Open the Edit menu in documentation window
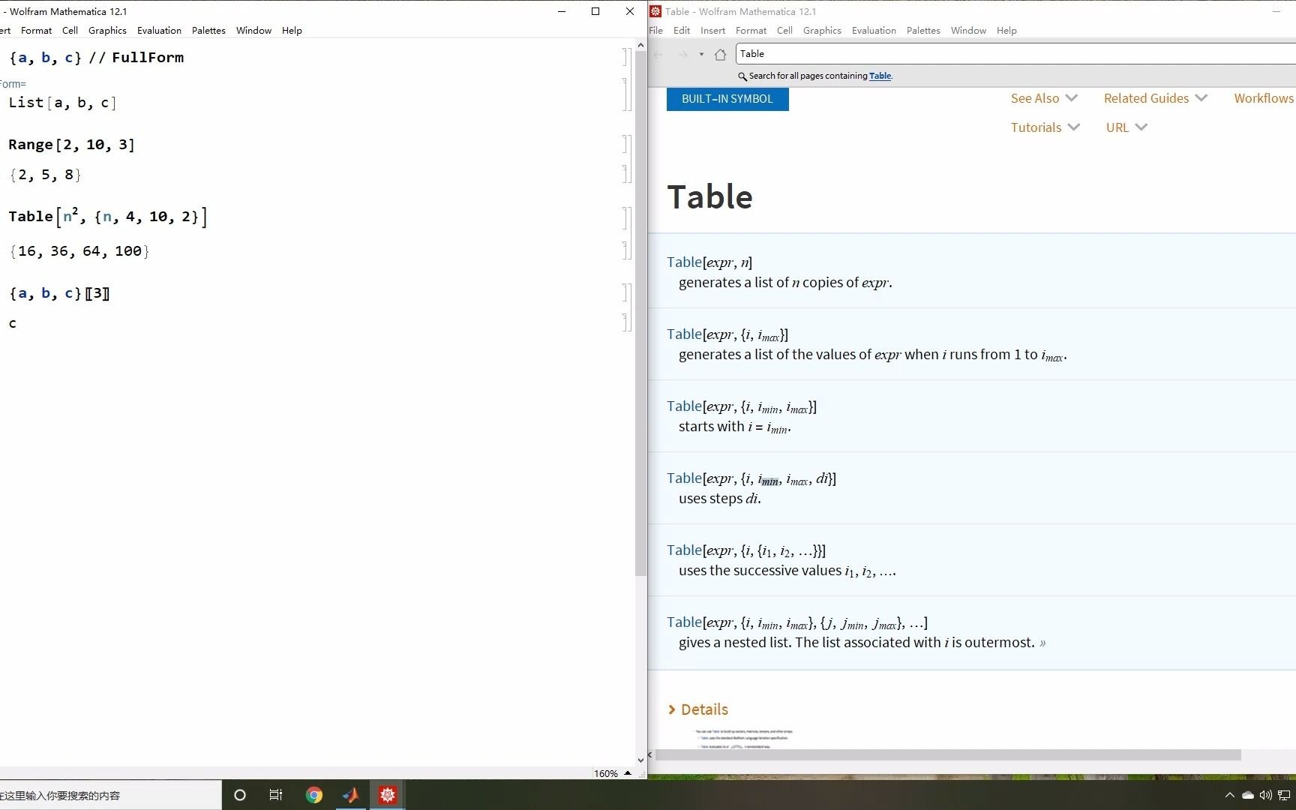Screen dimensions: 1296x810 [682, 31]
